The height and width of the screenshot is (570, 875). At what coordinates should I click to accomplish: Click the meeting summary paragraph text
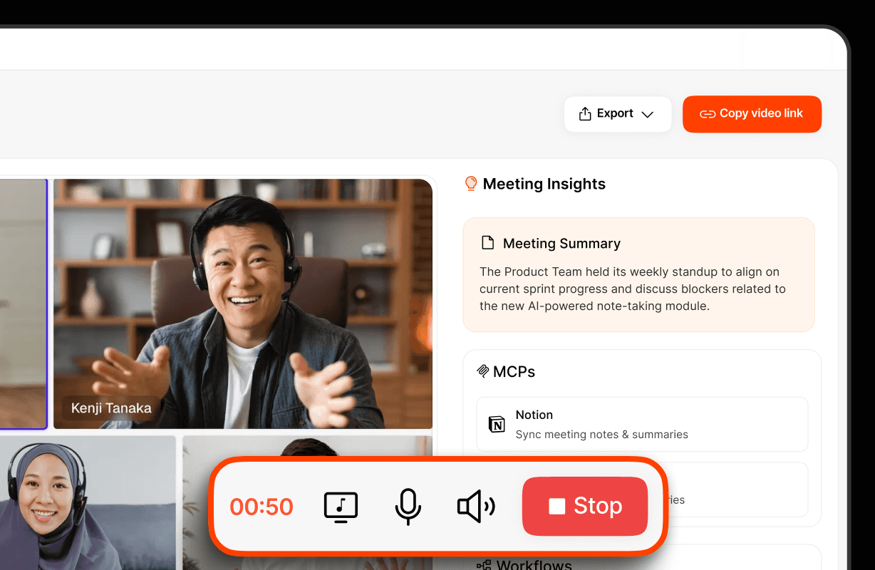pos(633,289)
